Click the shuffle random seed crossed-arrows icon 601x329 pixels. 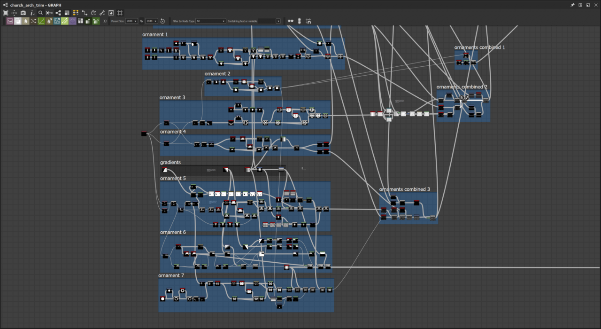pyautogui.click(x=33, y=21)
